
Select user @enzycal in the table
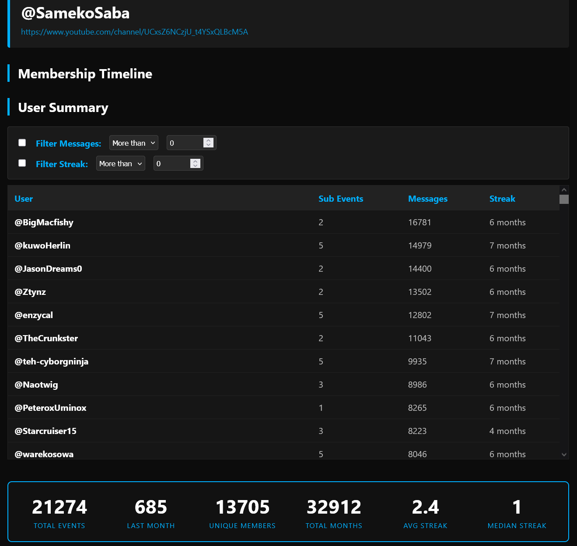coord(34,315)
